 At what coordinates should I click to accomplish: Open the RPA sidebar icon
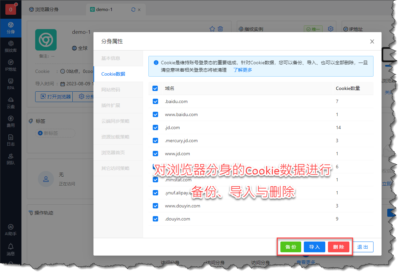coord(11,84)
